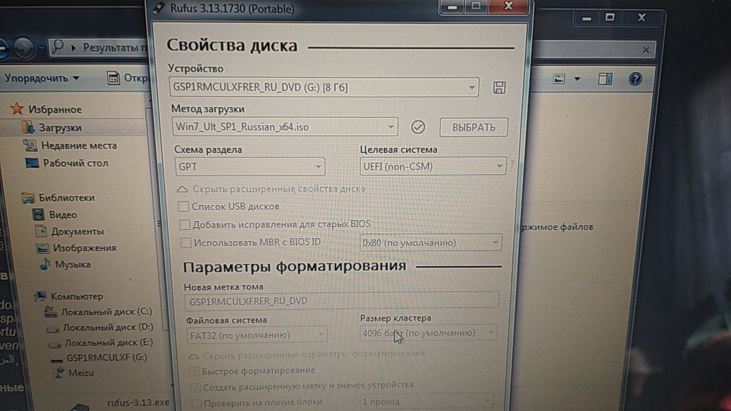Click the target system question mark help
Viewport: 731px width, 411px height.
pyautogui.click(x=512, y=164)
